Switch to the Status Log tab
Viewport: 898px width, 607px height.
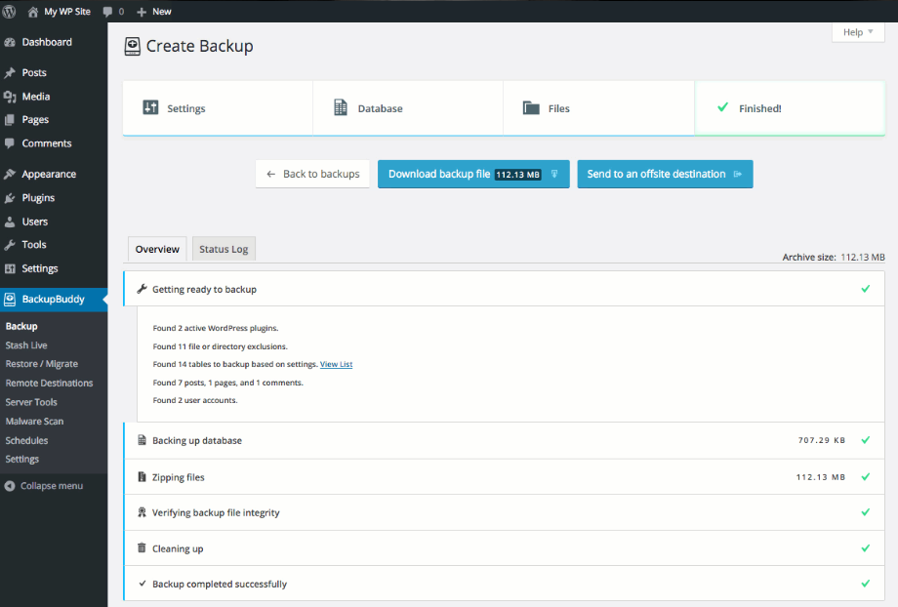(x=224, y=249)
